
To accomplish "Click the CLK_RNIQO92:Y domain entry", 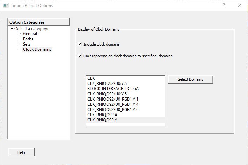I will [103, 120].
